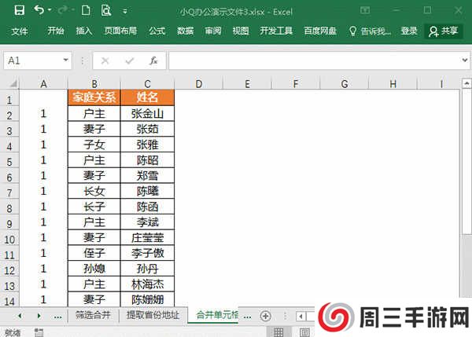Select the 家庭关系 header cell
This screenshot has height=337, width=472.
[94, 98]
